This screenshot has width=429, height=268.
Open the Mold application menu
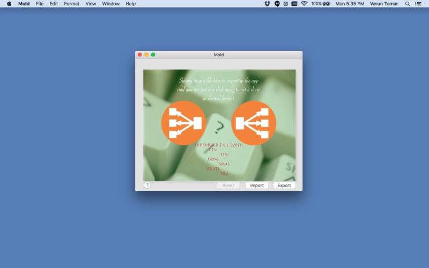pos(24,4)
